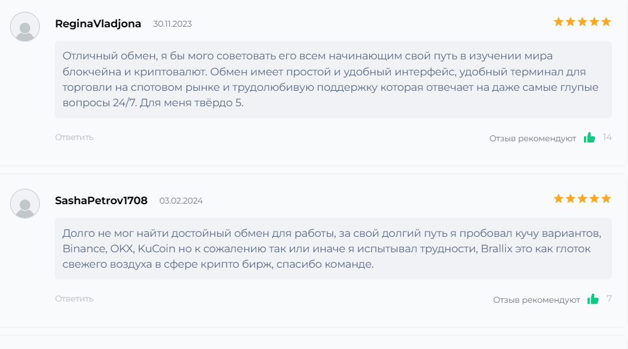Like ReginaVladjona's review with thumbs-up

pyautogui.click(x=589, y=138)
